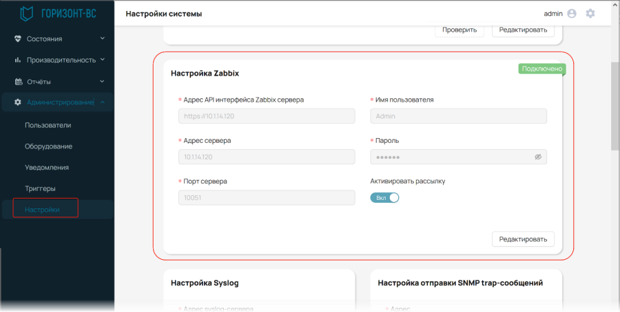Click the Порт сервера input field
Viewport: 620px width, 312px height.
click(267, 198)
